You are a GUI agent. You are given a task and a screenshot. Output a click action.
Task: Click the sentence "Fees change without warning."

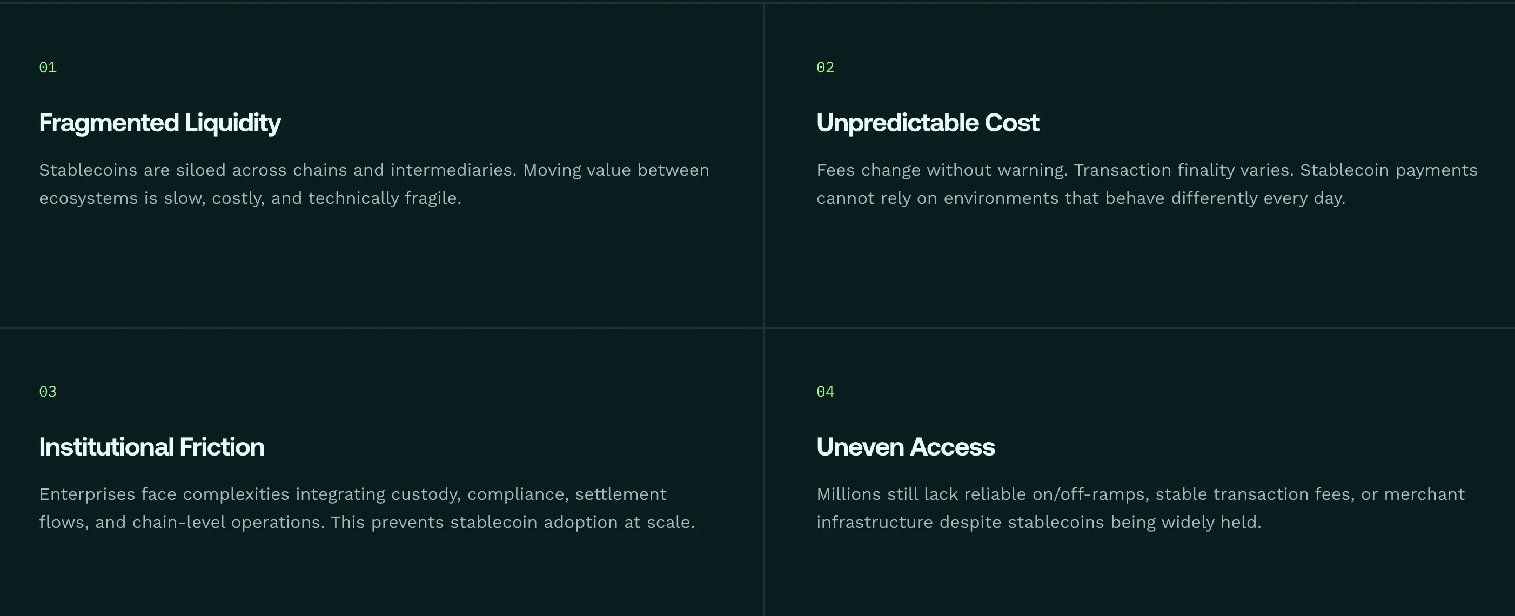point(942,170)
